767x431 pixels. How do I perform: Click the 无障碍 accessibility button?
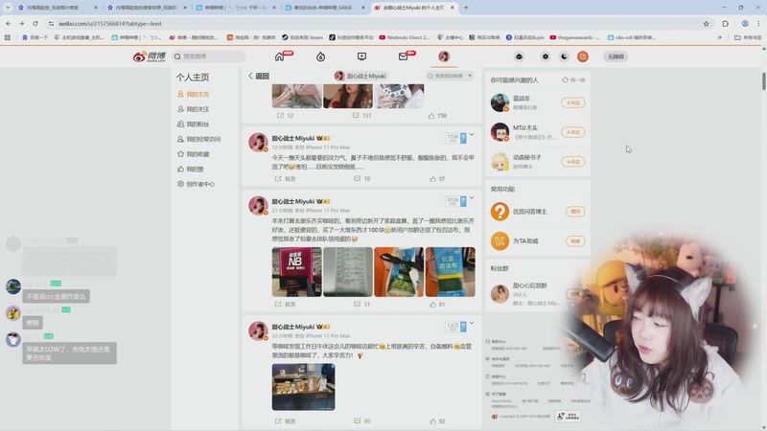point(616,57)
